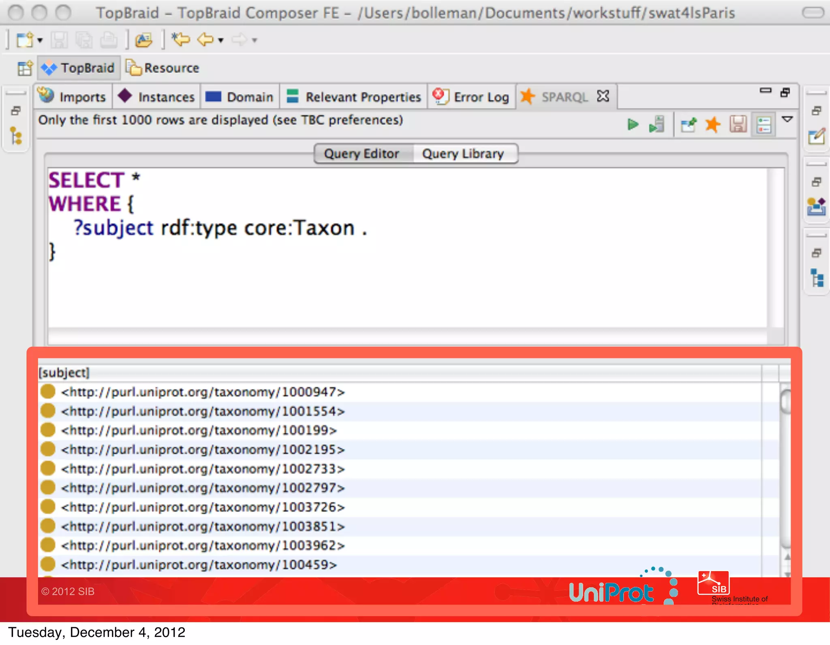Click the save query floppy icon
The image size is (830, 645).
[738, 124]
